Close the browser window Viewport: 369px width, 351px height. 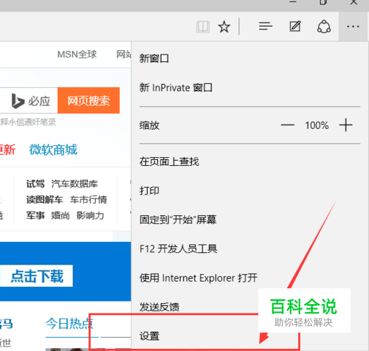(x=354, y=2)
